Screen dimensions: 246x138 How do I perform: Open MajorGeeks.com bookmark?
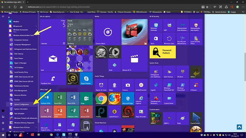point(57,12)
